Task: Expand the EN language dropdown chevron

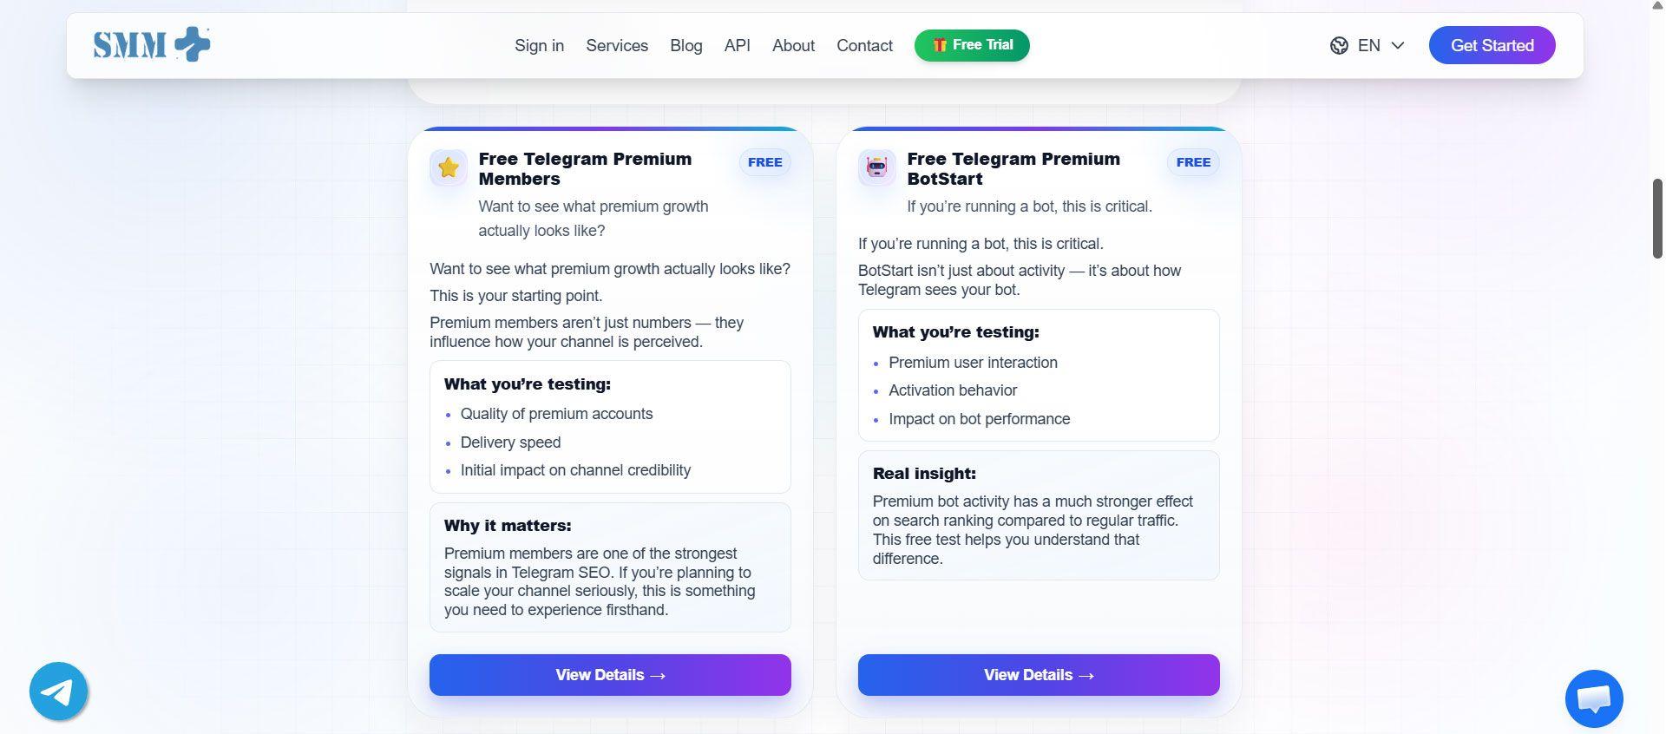Action: click(1398, 46)
